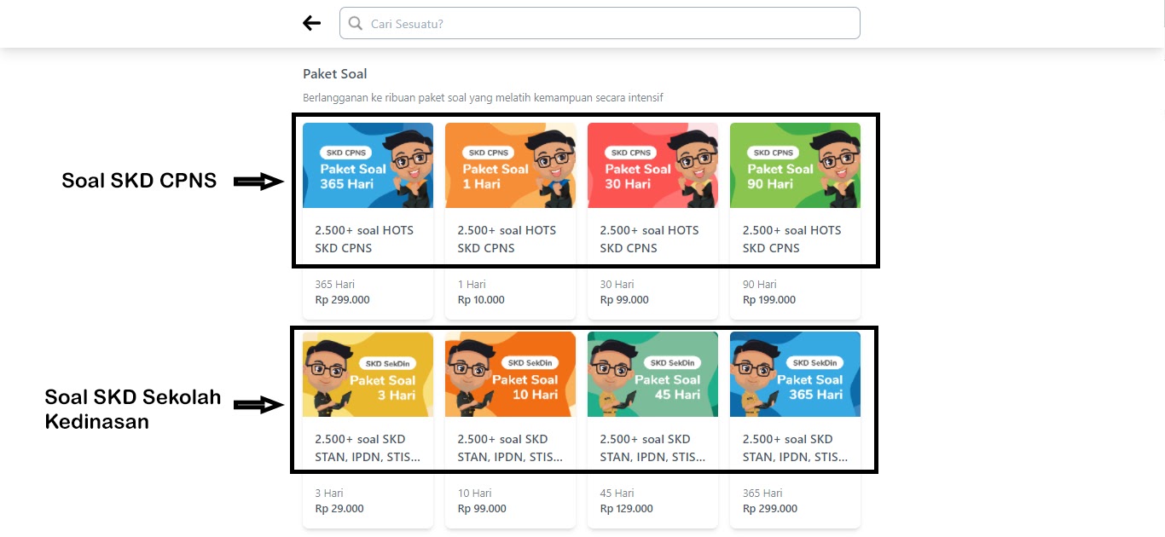Open SKD CPNS Paket Soal 365 Hari thumbnail
The width and height of the screenshot is (1165, 537).
pyautogui.click(x=368, y=165)
